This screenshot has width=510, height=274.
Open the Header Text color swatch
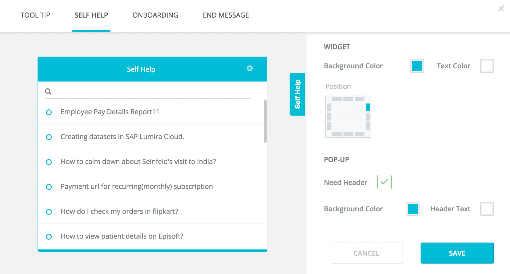487,209
